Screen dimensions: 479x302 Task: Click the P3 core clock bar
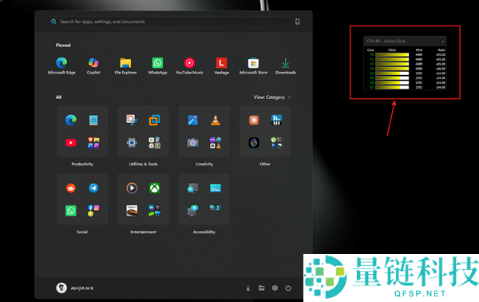[x=392, y=69]
